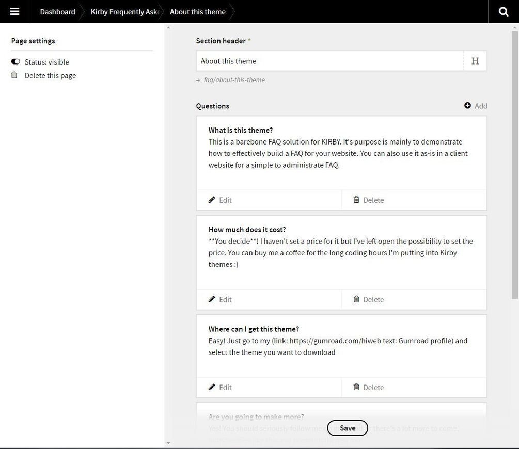Viewport: 519px width, 449px height.
Task: Toggle the Status: visible switch
Action: click(x=15, y=62)
